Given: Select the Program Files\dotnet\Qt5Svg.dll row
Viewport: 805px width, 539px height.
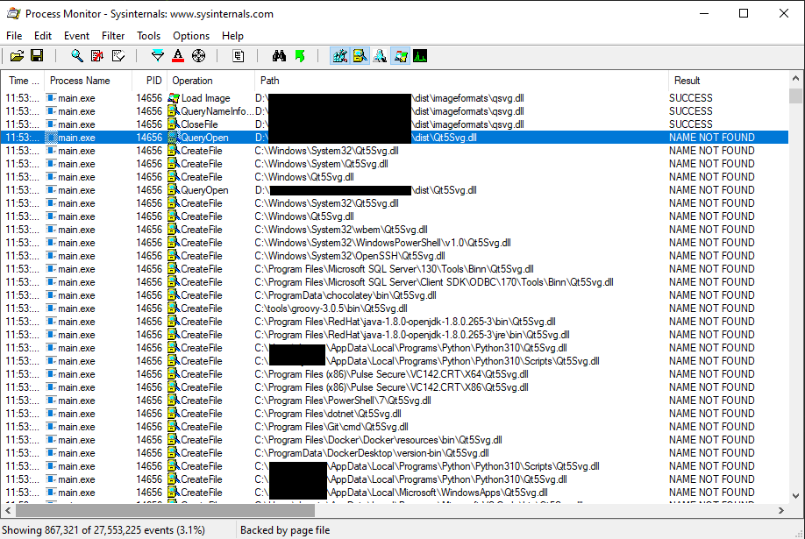Looking at the screenshot, I should [x=395, y=414].
